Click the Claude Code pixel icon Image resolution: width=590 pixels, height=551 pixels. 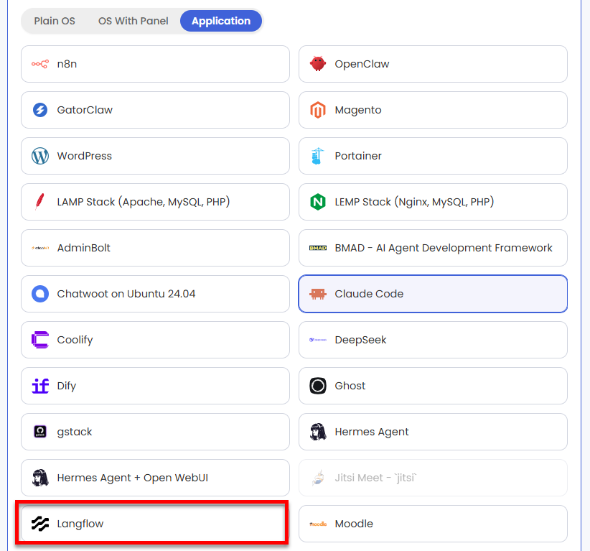318,294
